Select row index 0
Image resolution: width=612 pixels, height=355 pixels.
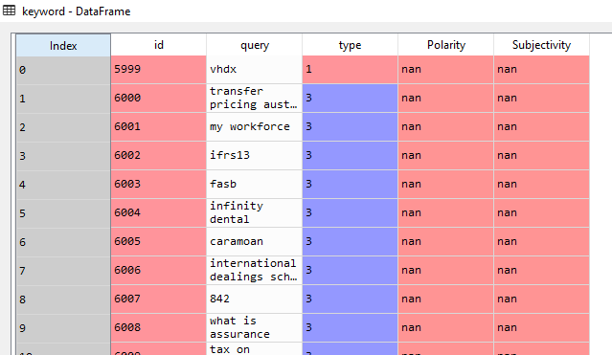(63, 70)
